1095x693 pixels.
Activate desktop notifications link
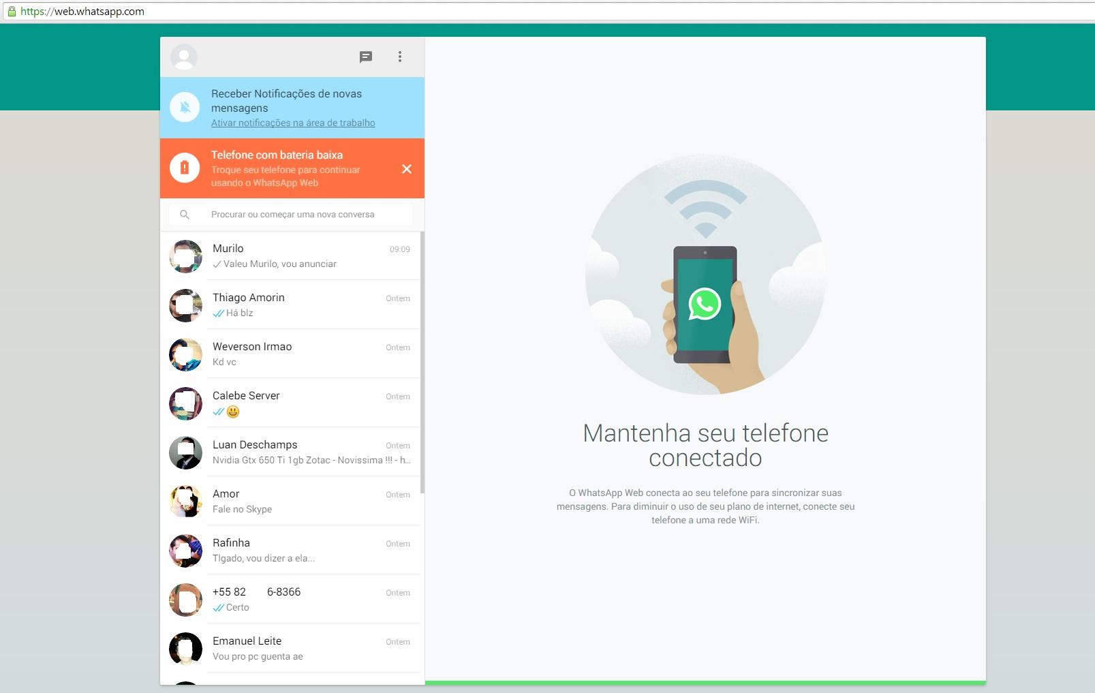coord(293,123)
